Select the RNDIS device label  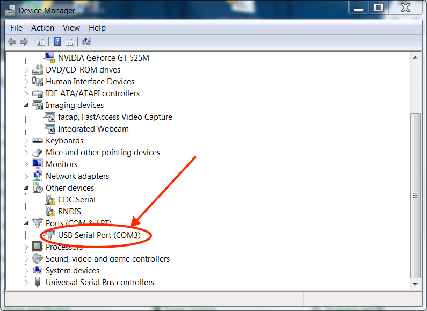click(69, 211)
